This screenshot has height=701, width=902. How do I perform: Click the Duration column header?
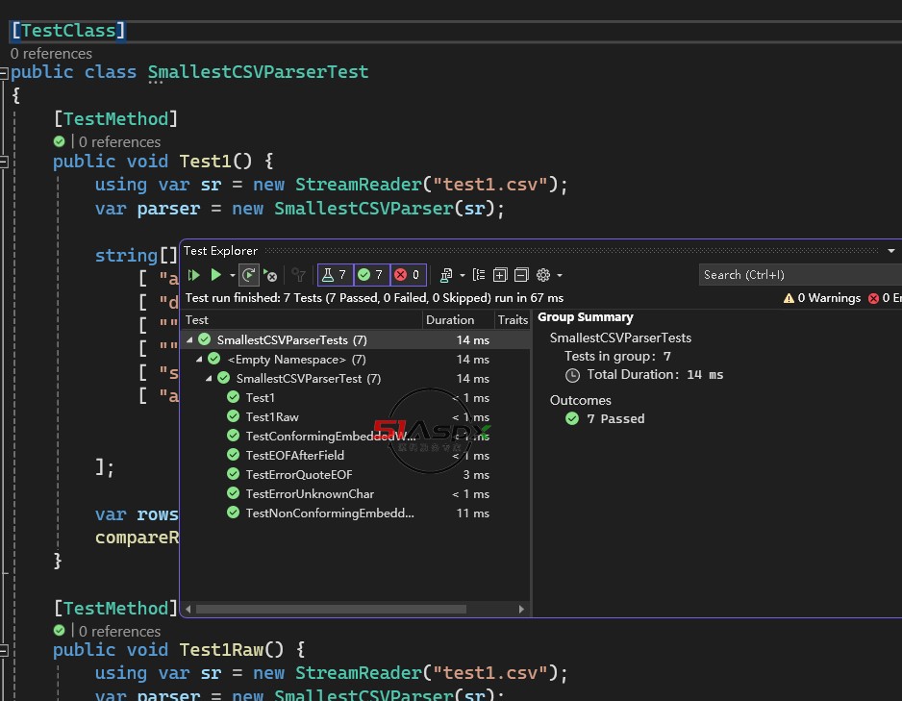[450, 320]
